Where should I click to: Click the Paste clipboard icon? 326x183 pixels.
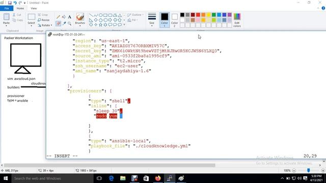point(6,17)
